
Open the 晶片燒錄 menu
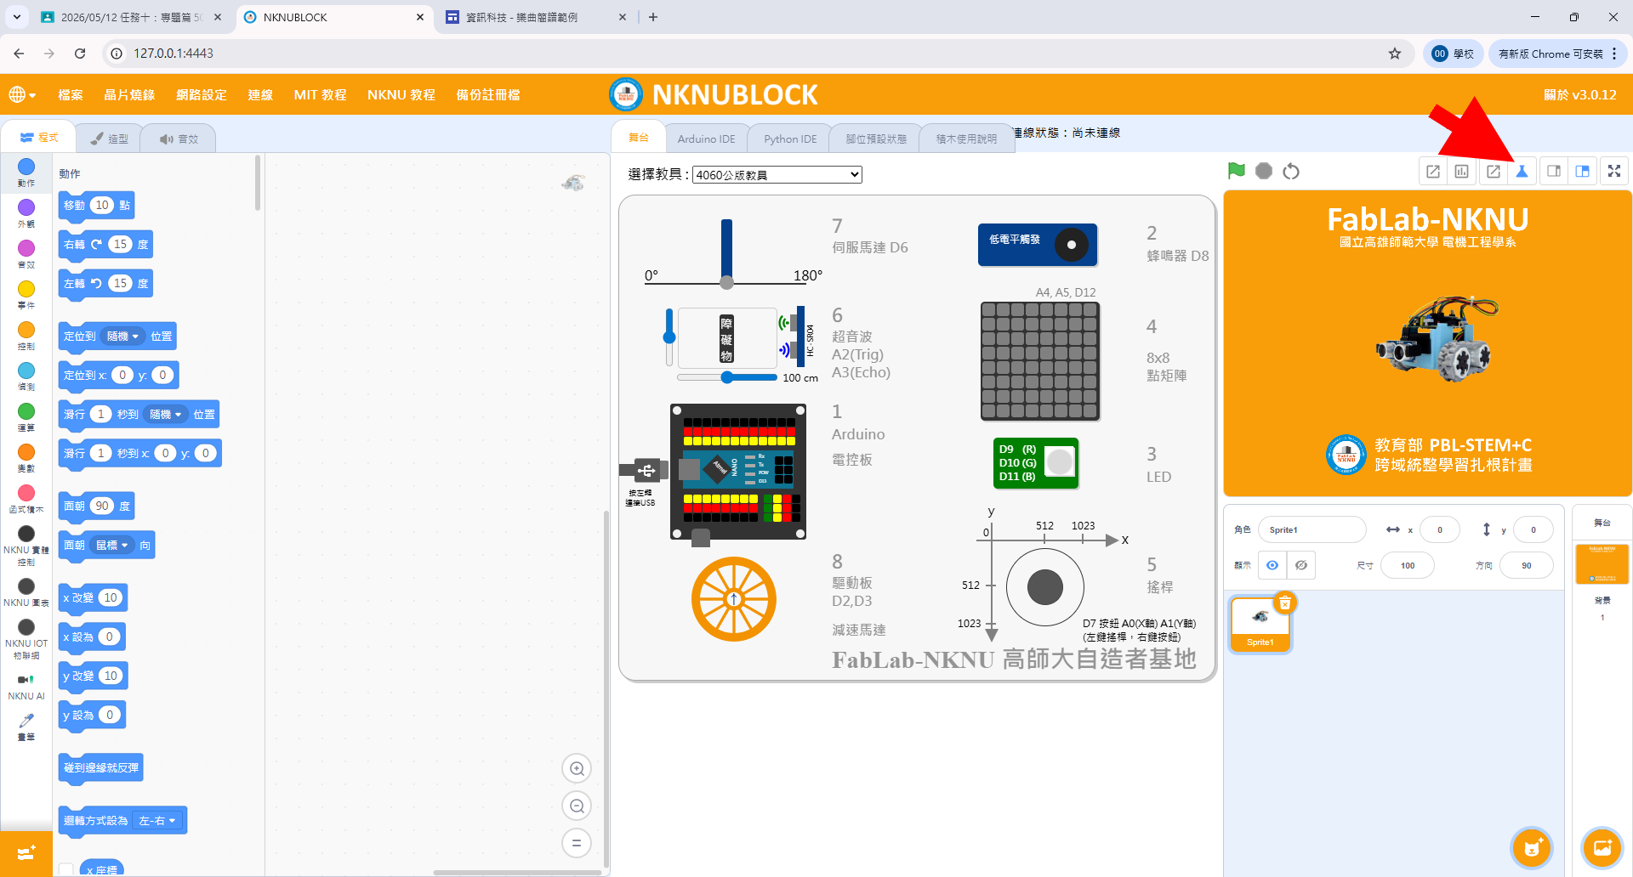pyautogui.click(x=129, y=95)
